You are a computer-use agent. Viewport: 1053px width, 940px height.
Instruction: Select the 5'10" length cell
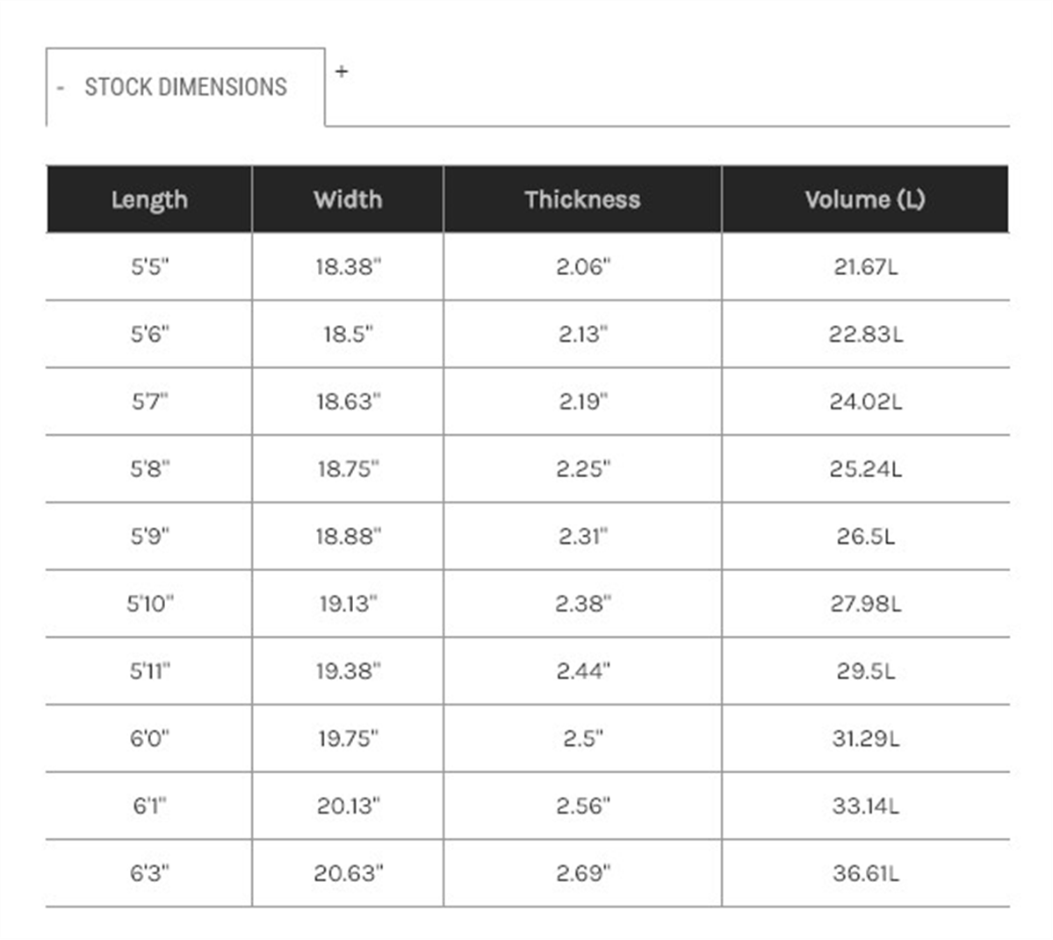(149, 604)
